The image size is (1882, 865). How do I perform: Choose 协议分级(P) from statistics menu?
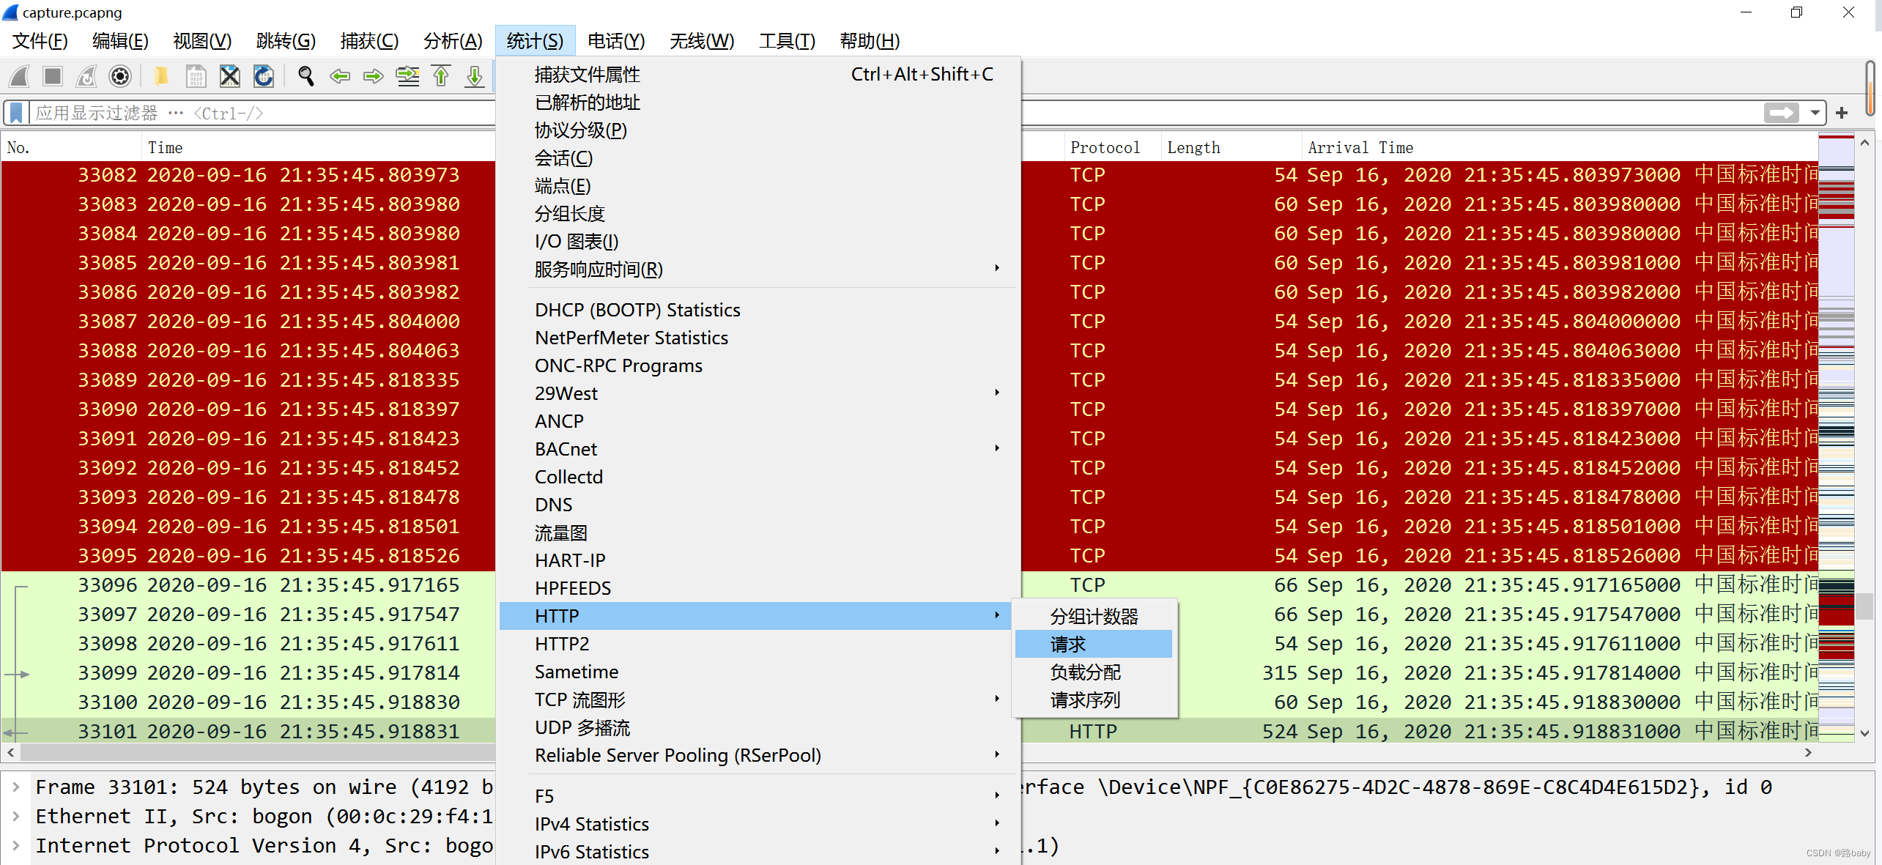click(581, 130)
